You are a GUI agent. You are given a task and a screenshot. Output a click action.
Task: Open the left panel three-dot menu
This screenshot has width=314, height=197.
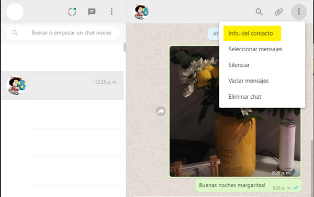click(111, 11)
